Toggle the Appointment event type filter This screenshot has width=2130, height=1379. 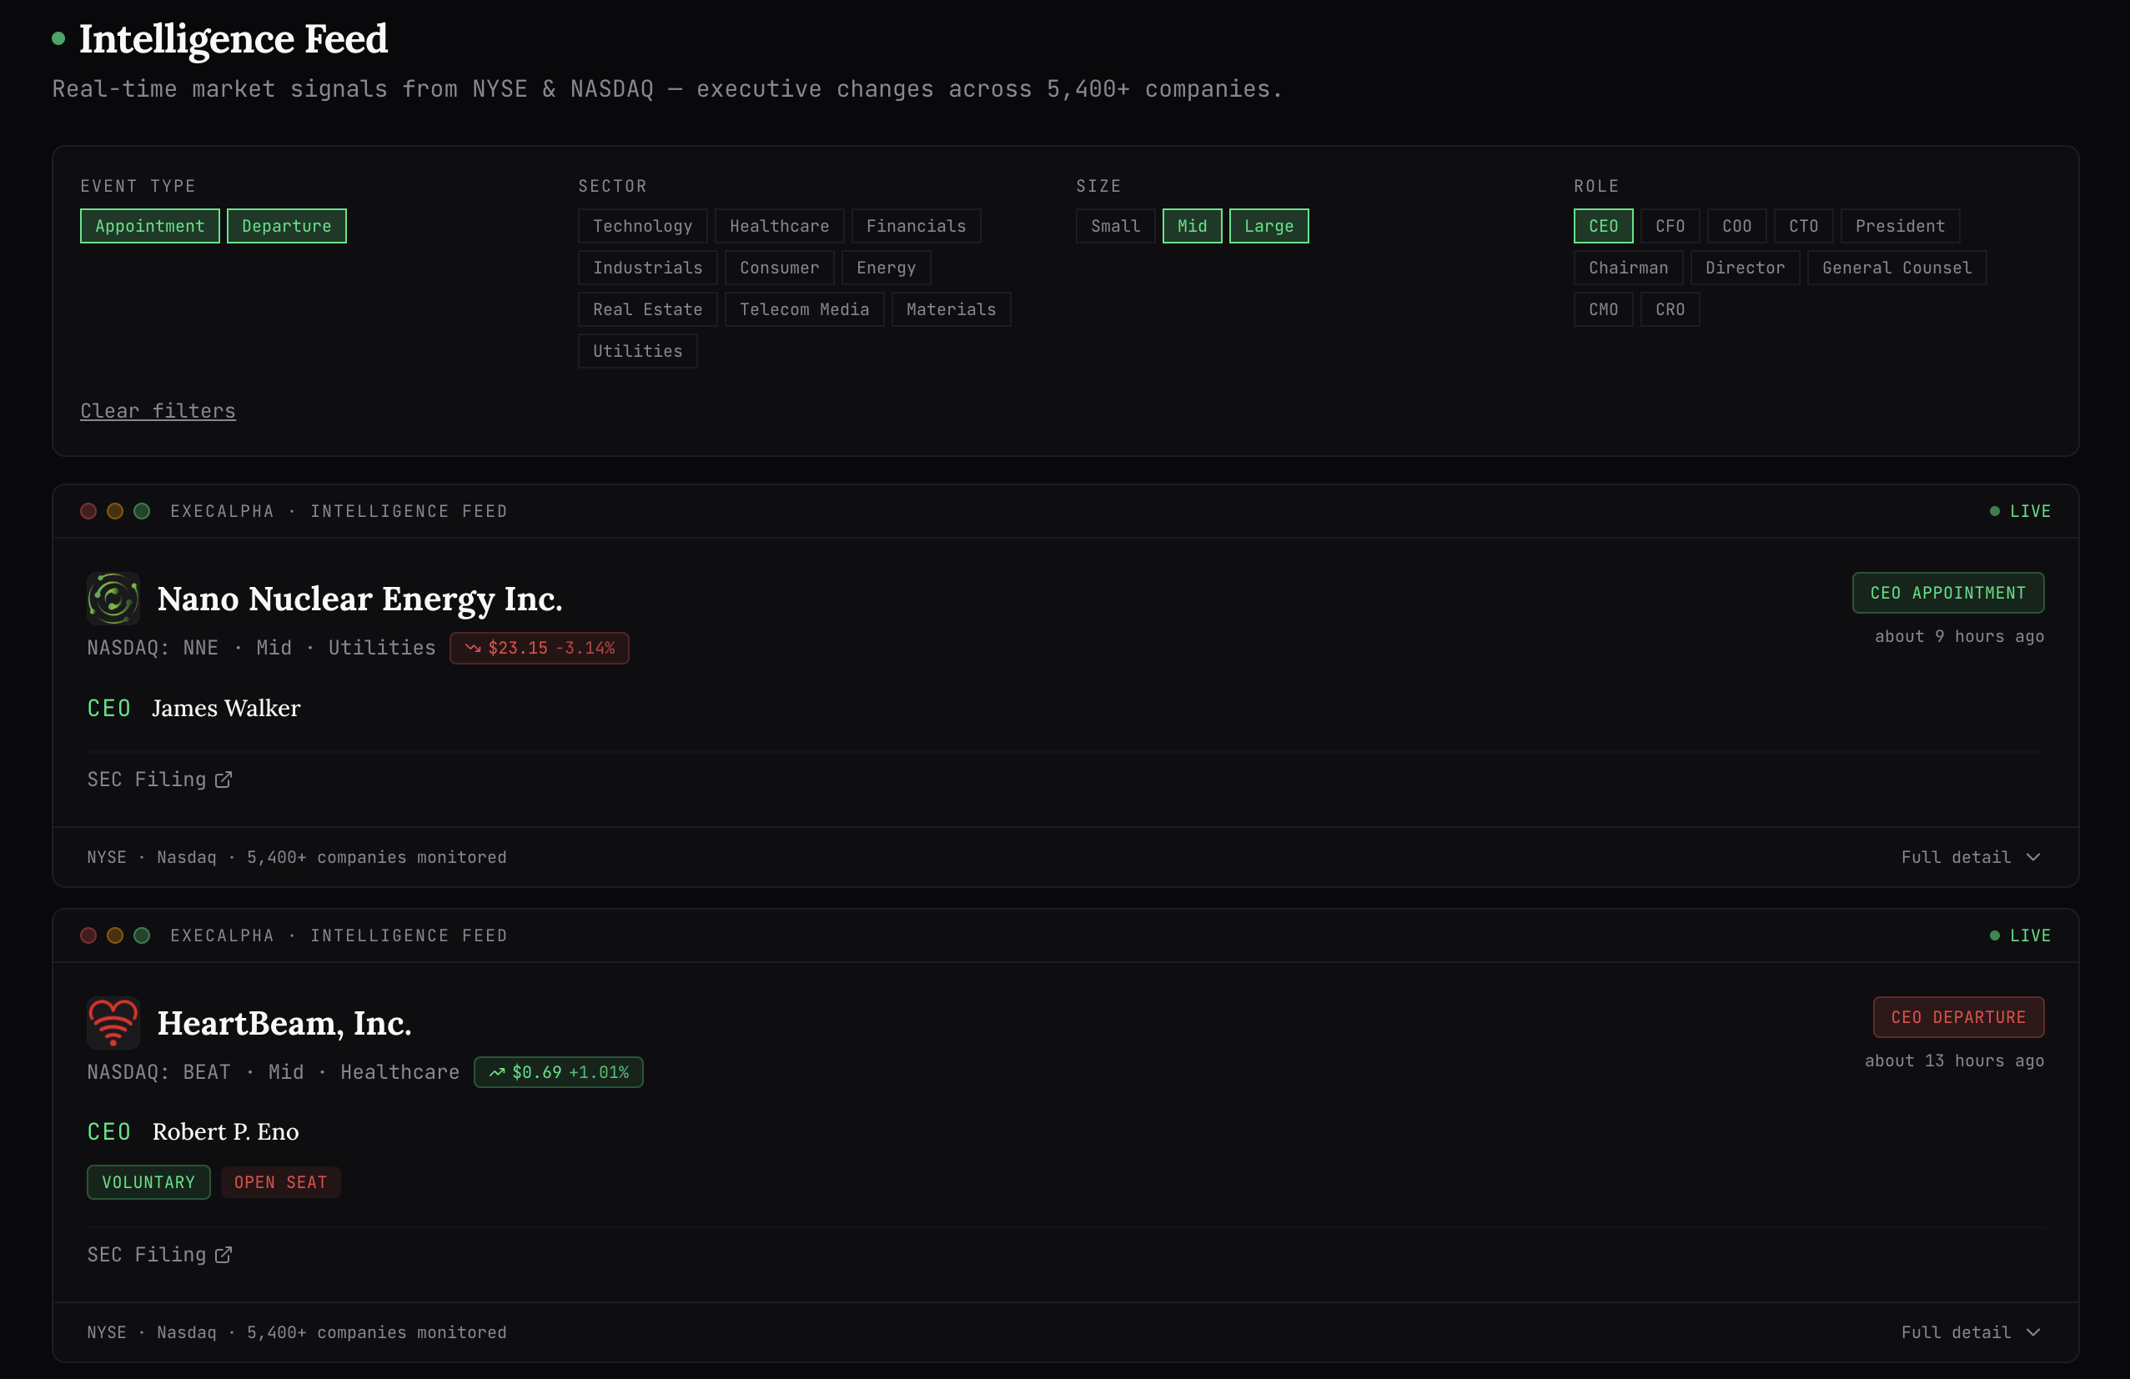click(x=149, y=225)
